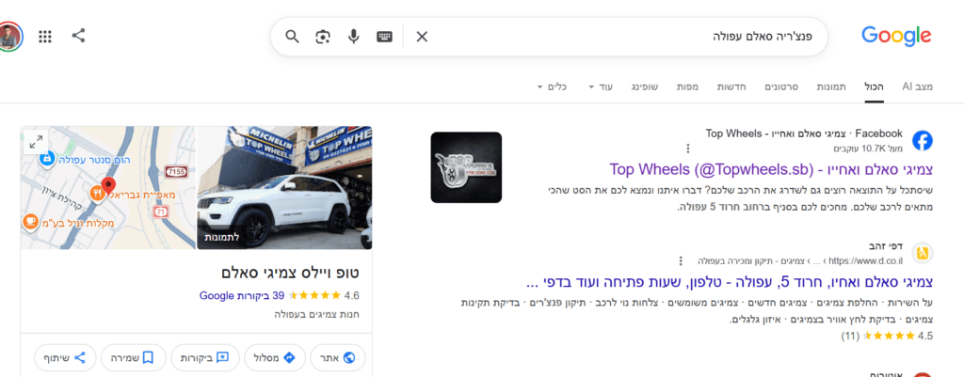Switch to the מפות maps tab

687,86
